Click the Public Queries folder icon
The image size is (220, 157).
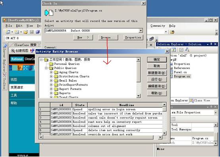click(51, 68)
